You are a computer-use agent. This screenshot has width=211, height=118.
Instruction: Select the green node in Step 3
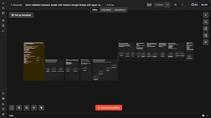(85, 69)
